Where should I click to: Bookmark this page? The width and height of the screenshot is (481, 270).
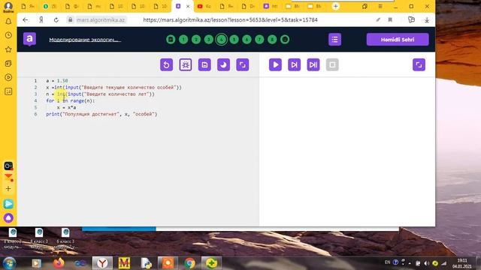(x=390, y=20)
